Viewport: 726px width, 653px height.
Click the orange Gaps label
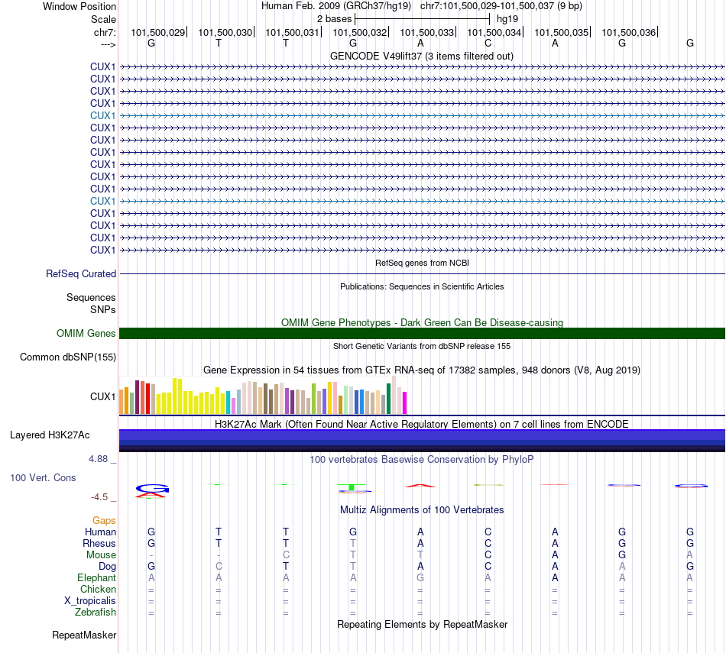[x=104, y=521]
